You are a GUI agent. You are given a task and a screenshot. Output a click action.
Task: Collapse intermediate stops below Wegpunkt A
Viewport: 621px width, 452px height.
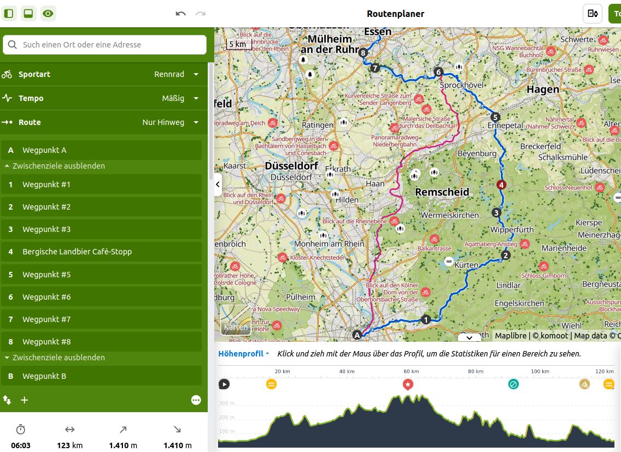55,166
